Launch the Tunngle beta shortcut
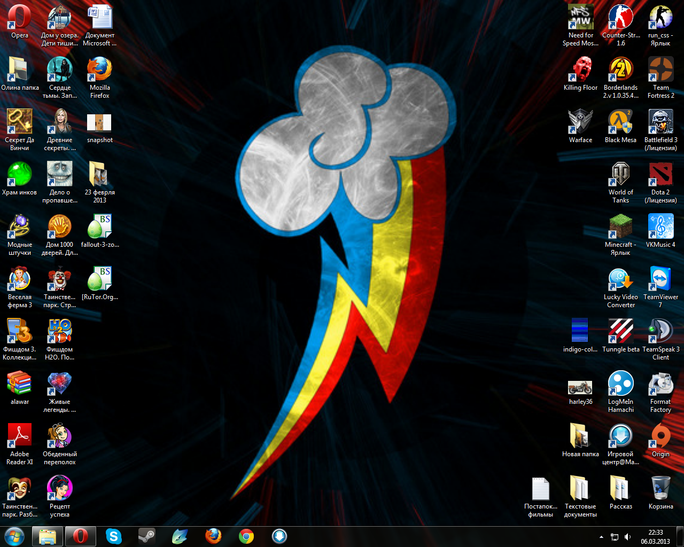The width and height of the screenshot is (684, 547). [x=620, y=335]
